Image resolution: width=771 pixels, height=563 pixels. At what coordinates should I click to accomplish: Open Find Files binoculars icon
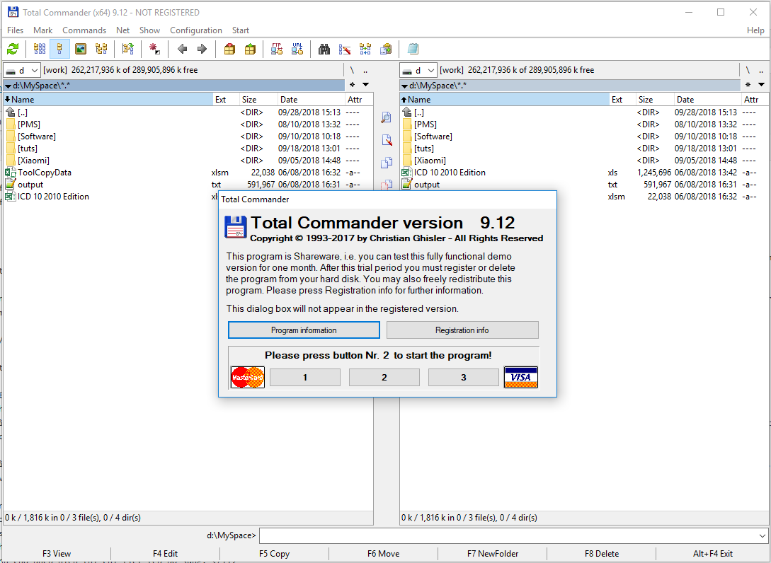[324, 49]
